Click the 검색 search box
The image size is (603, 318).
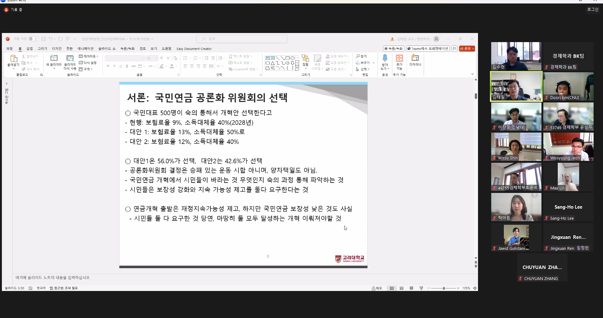click(x=242, y=39)
